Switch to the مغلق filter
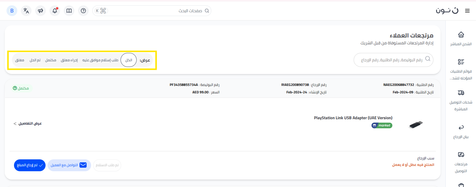 (20, 60)
